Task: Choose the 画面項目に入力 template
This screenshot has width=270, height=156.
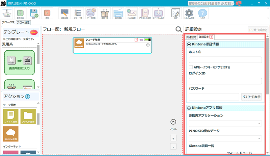Action: click(x=20, y=63)
